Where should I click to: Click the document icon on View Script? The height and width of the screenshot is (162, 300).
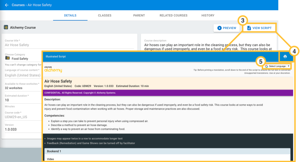point(249,28)
